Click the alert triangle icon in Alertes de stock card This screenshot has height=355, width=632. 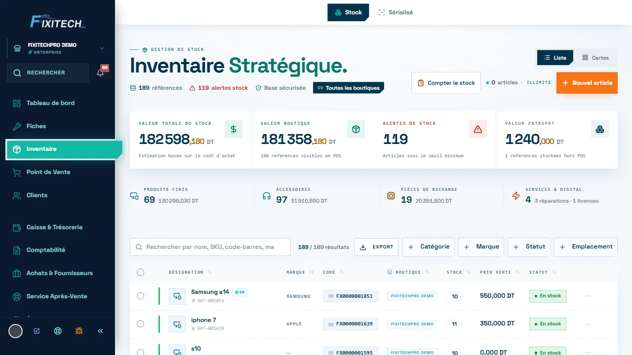click(477, 129)
